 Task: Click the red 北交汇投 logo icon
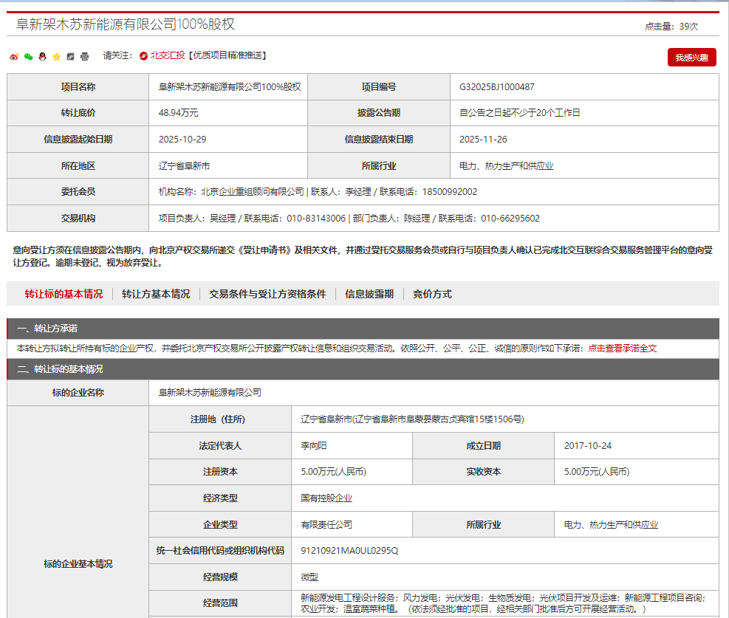pyautogui.click(x=143, y=56)
